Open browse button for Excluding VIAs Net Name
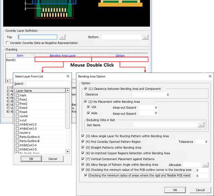The width and height of the screenshot is (214, 196). click(201, 125)
